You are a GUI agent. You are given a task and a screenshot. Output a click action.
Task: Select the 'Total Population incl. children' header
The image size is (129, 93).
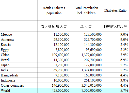click(x=86, y=10)
